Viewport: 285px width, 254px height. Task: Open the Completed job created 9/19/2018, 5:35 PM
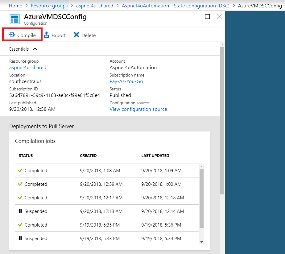tap(107, 225)
